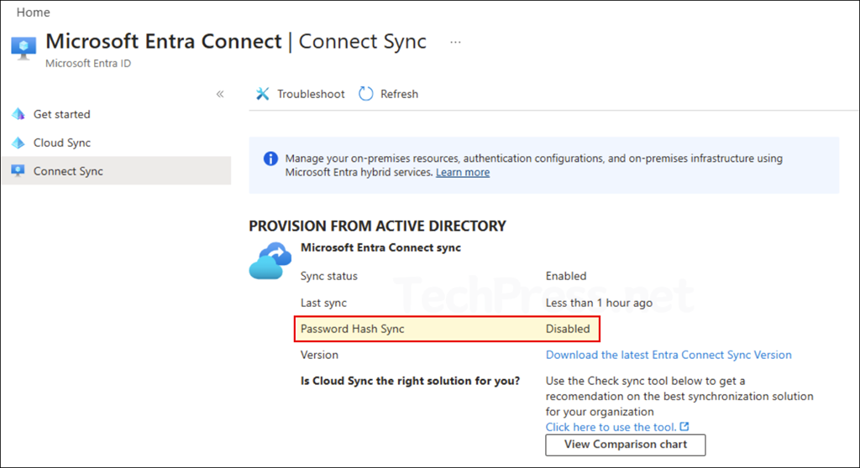Open Get started menu item
The image size is (860, 468).
pos(62,114)
